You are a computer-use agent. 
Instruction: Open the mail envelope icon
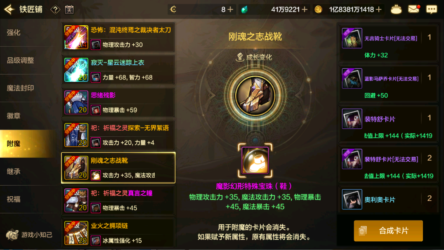click(413, 9)
